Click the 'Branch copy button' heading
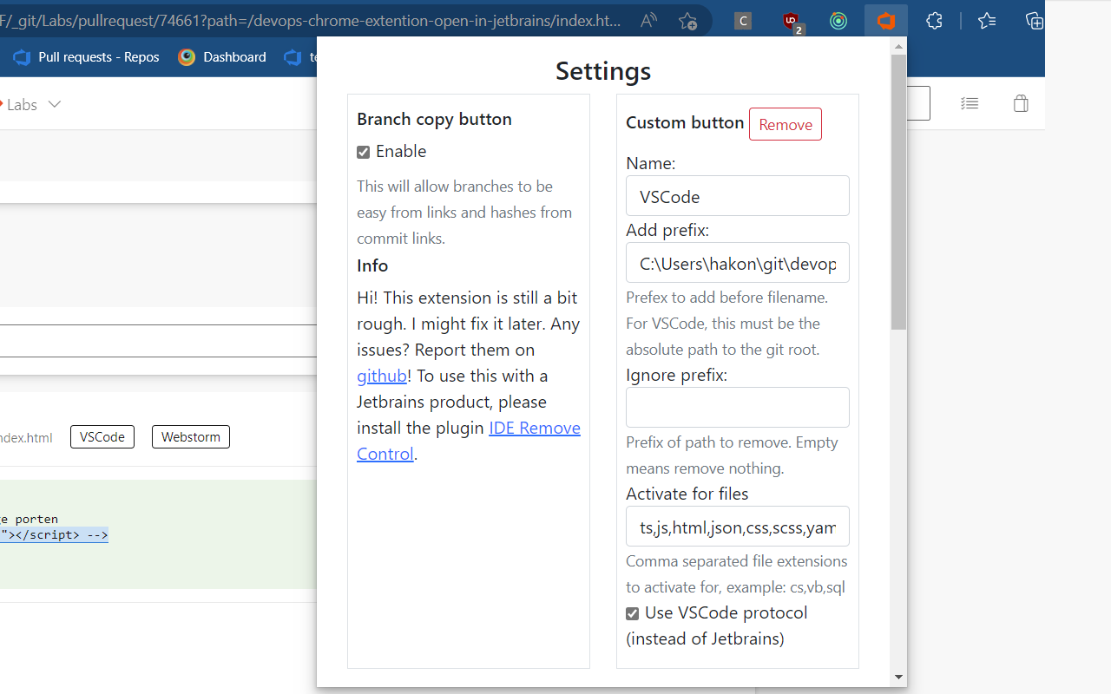This screenshot has width=1111, height=694. tap(434, 119)
